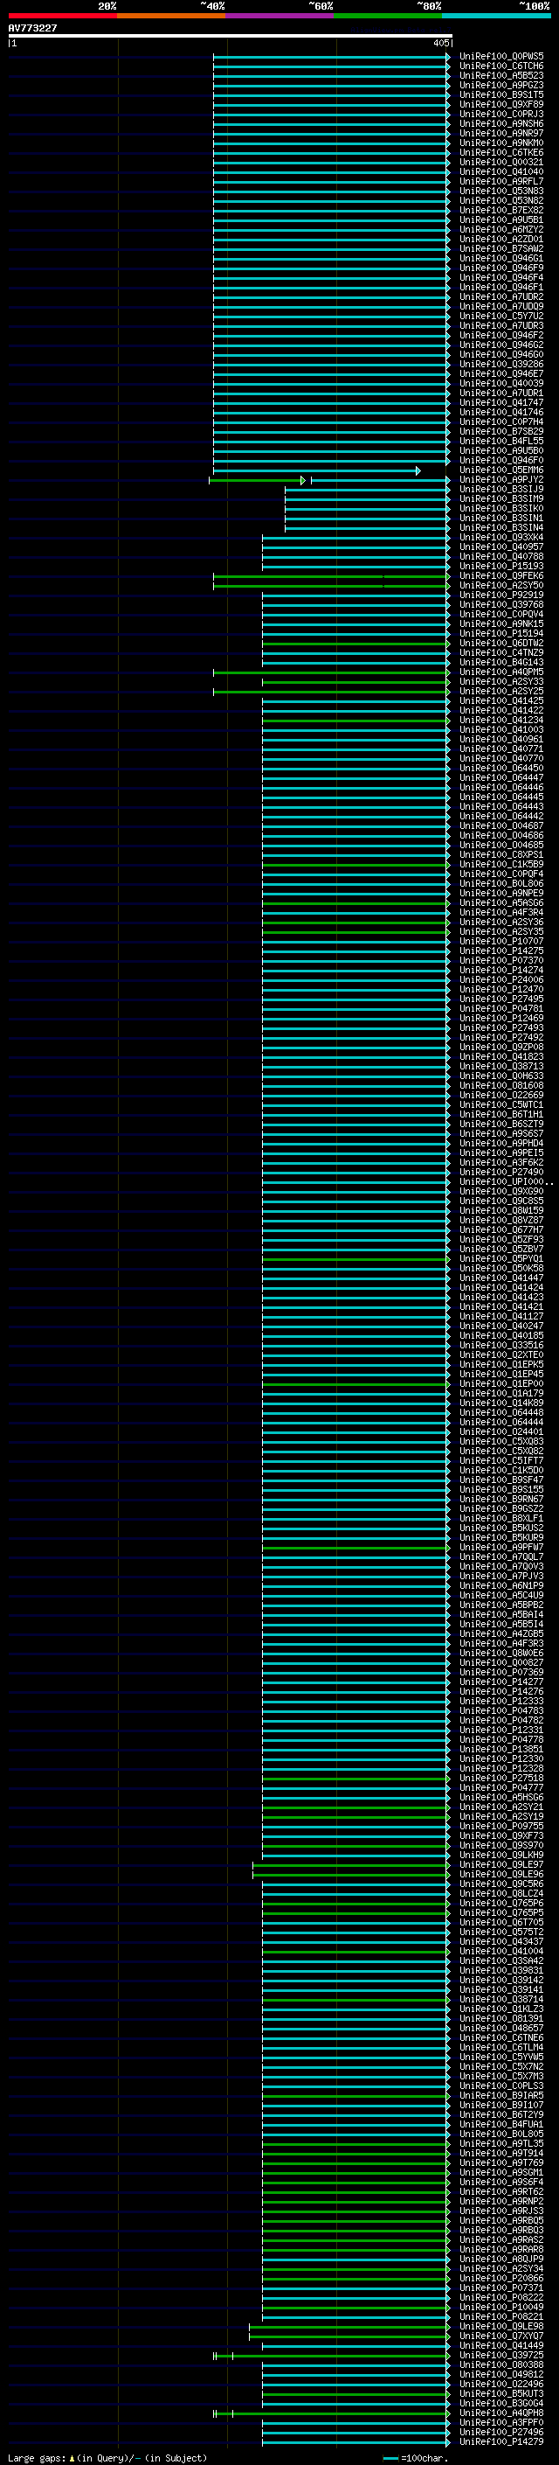Select the label UniRef100_A6MZY2
This screenshot has height=2465, width=559.
[x=501, y=229]
